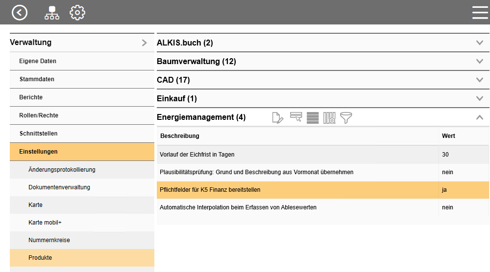
Task: Collapse the Energiemanagement (4) section
Action: (479, 117)
